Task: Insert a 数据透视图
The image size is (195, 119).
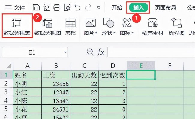Action: (x=48, y=27)
